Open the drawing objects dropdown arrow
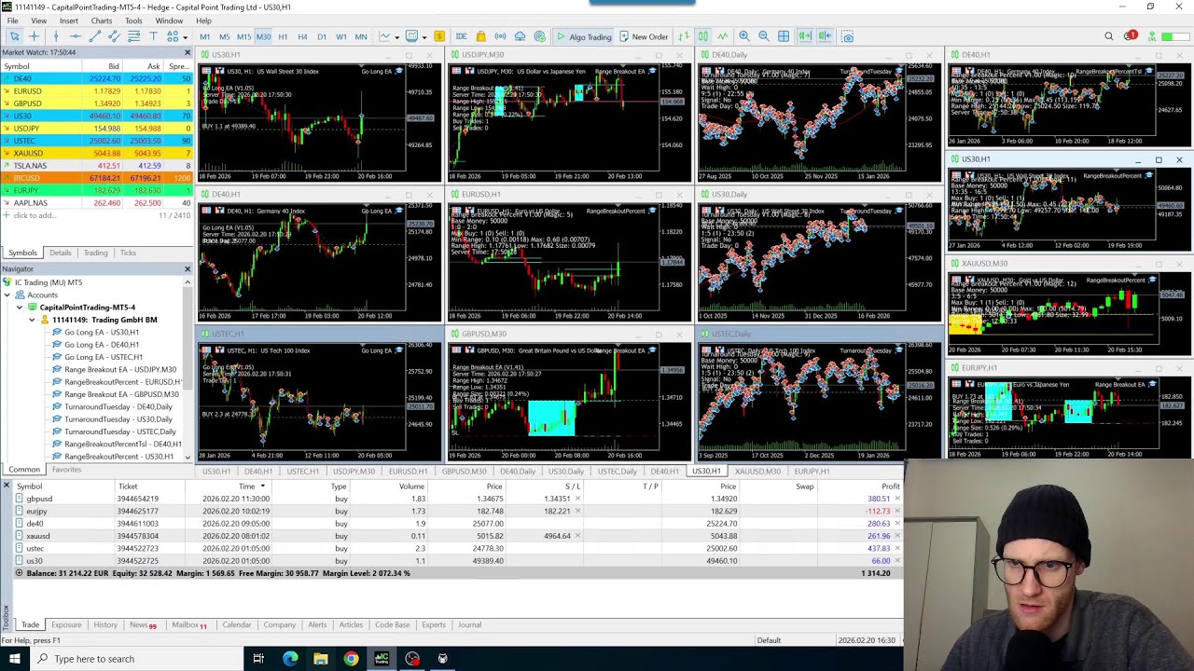Viewport: 1194px width, 671px height. pyautogui.click(x=186, y=36)
